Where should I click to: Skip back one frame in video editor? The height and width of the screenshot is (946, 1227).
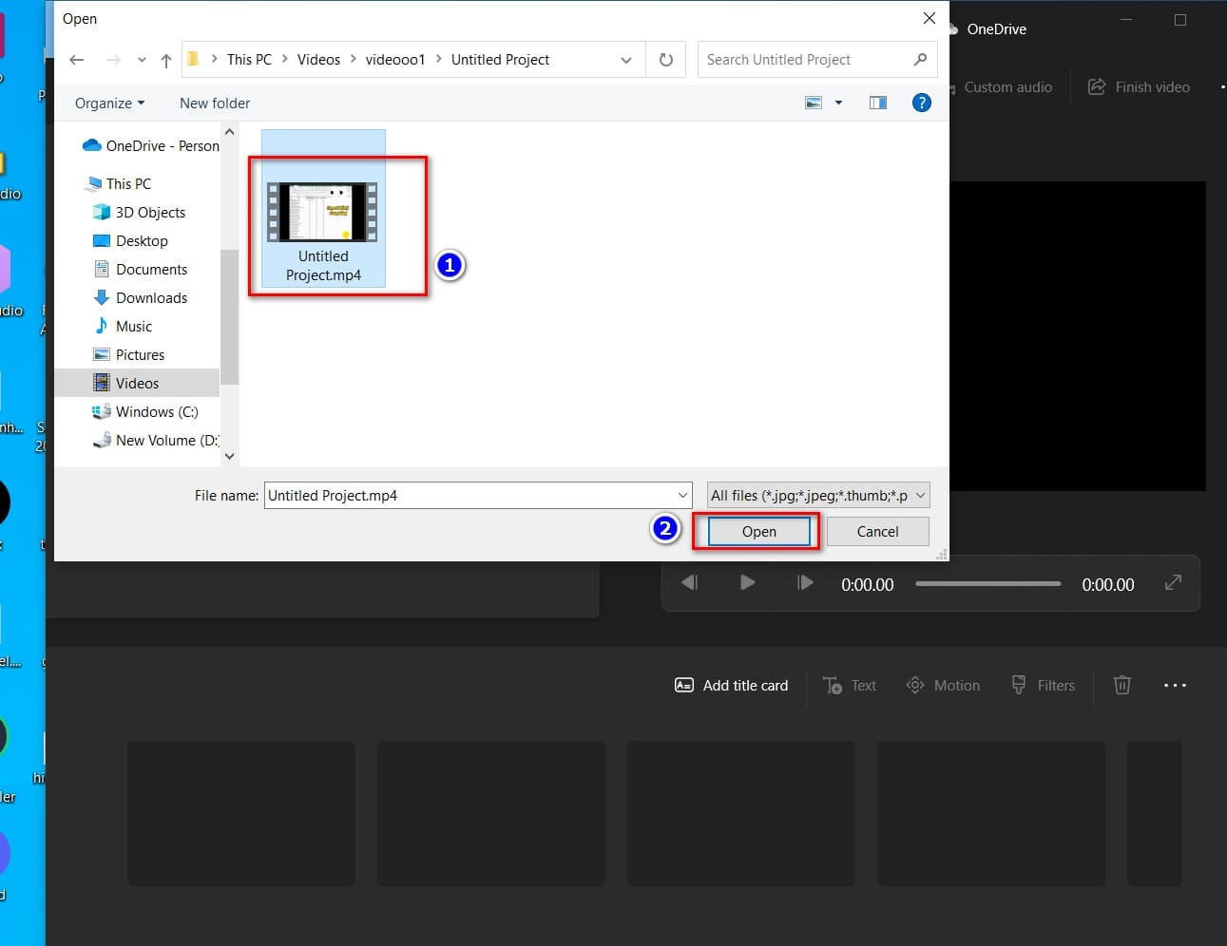pos(690,583)
